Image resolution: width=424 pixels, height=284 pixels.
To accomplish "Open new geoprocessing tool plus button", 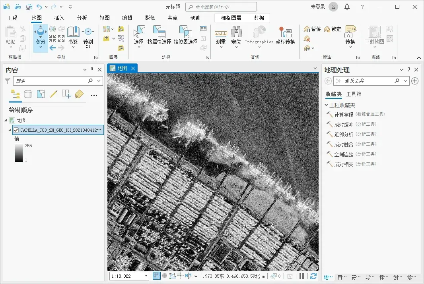I will 415,81.
